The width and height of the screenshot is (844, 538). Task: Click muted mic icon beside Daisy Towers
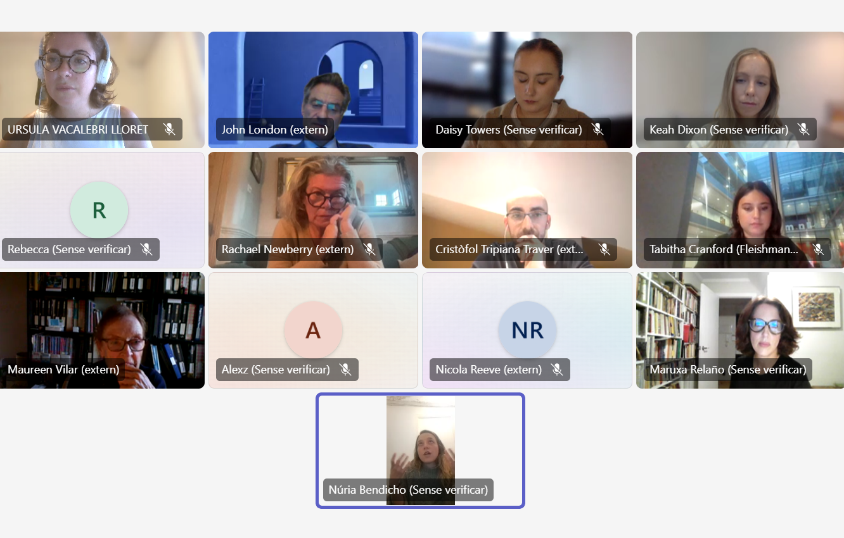[597, 129]
